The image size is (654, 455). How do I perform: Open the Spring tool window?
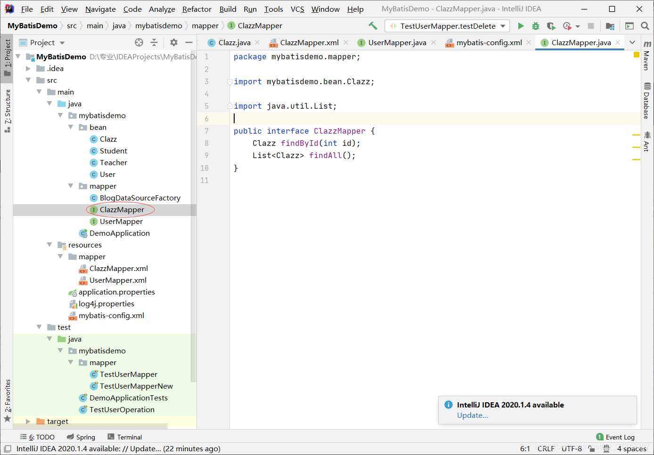tap(81, 437)
